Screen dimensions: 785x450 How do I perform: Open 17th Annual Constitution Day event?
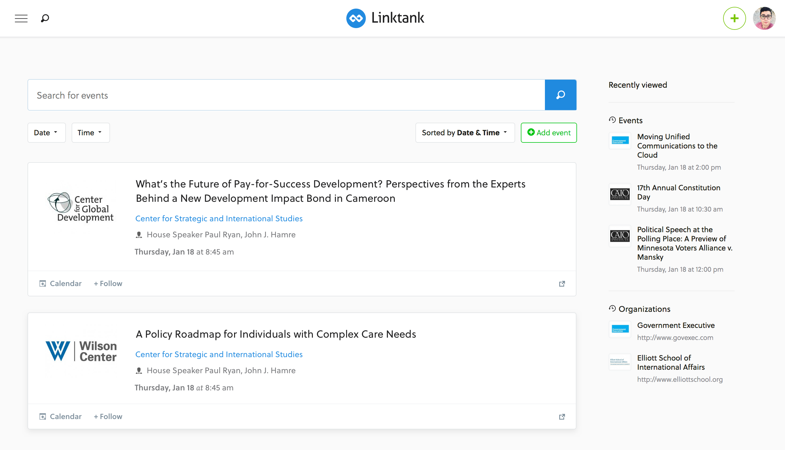tap(678, 192)
